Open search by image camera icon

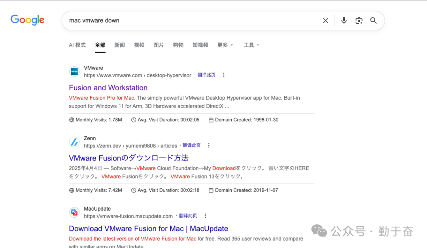(x=359, y=21)
